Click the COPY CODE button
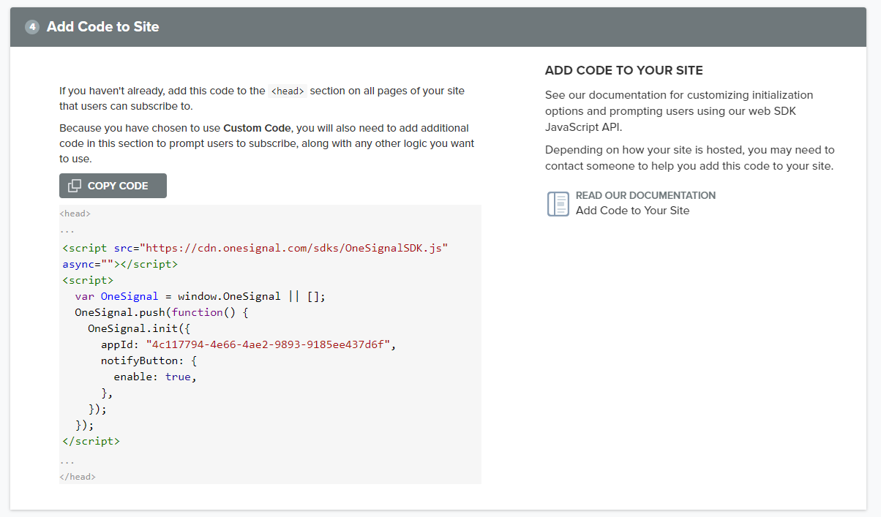This screenshot has height=517, width=881. (113, 186)
